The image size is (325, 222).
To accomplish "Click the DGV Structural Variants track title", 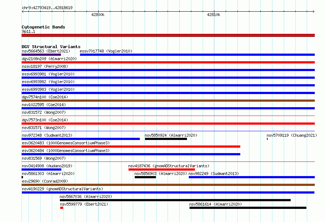I will point(51,47).
